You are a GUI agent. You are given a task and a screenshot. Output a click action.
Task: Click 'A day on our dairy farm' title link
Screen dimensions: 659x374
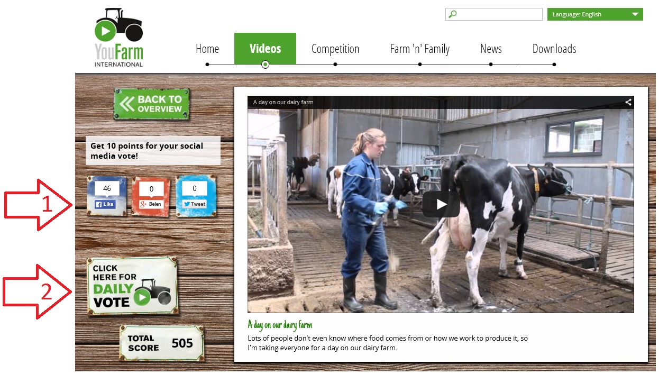(280, 324)
